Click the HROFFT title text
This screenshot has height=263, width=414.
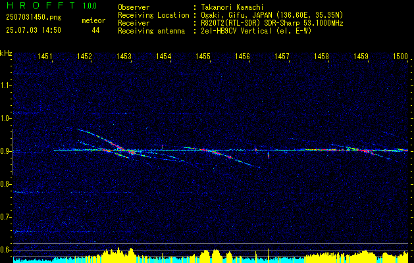[x=40, y=5]
